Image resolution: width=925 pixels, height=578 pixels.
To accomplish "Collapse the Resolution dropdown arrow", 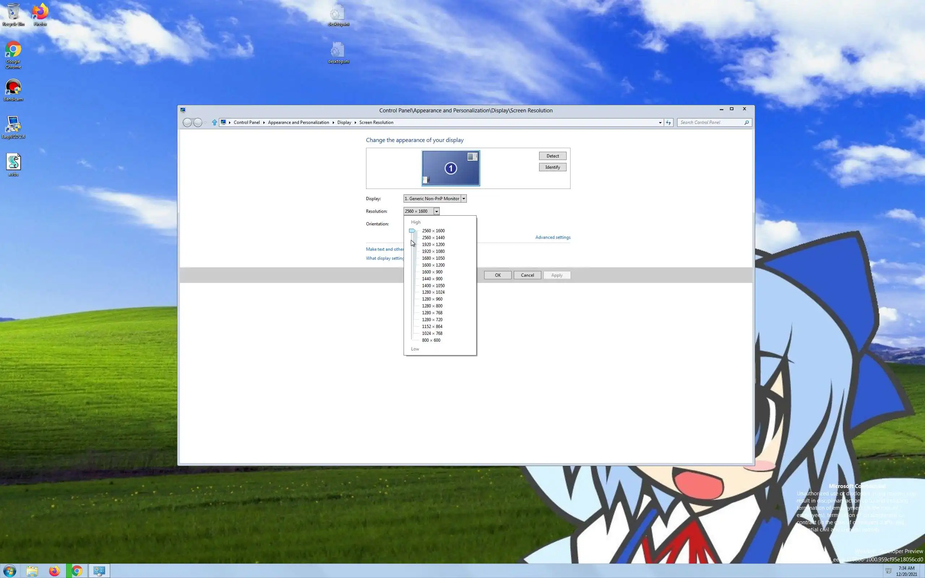I will 436,211.
